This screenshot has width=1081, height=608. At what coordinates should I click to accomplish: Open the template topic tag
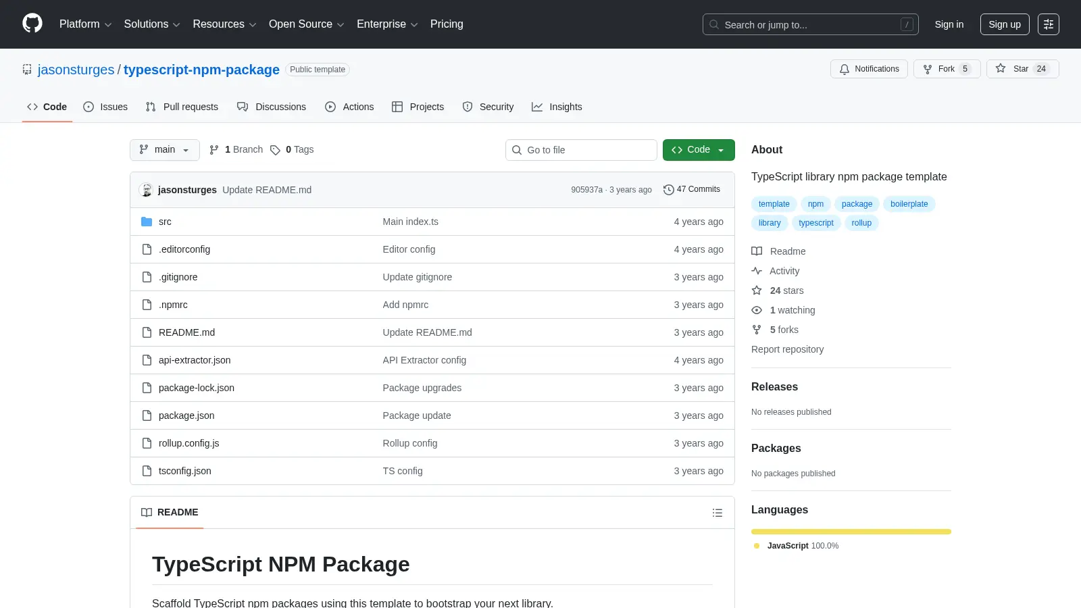774,204
